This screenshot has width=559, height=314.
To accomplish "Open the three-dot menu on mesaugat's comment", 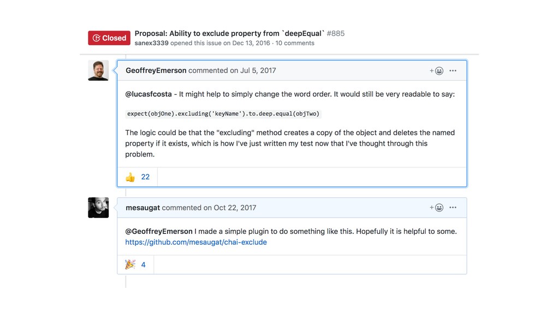I will pos(453,208).
